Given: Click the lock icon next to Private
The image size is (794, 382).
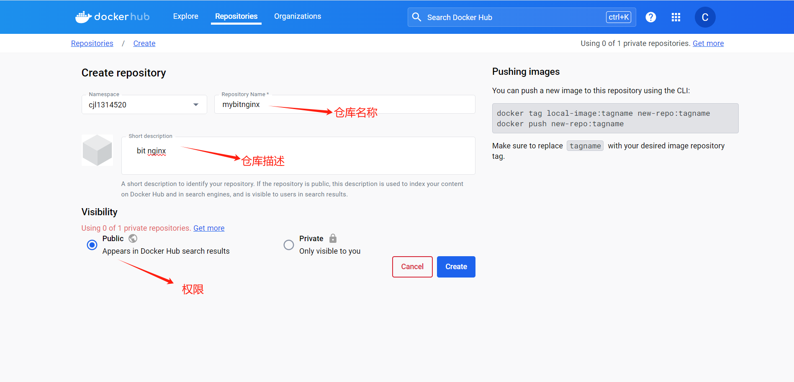Looking at the screenshot, I should pos(333,238).
